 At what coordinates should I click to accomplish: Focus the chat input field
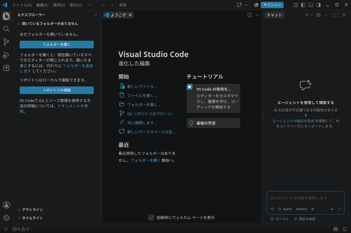tap(306, 198)
